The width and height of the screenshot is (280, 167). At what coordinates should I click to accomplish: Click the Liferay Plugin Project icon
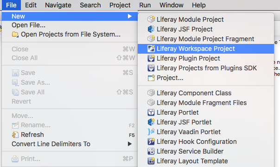(x=151, y=58)
